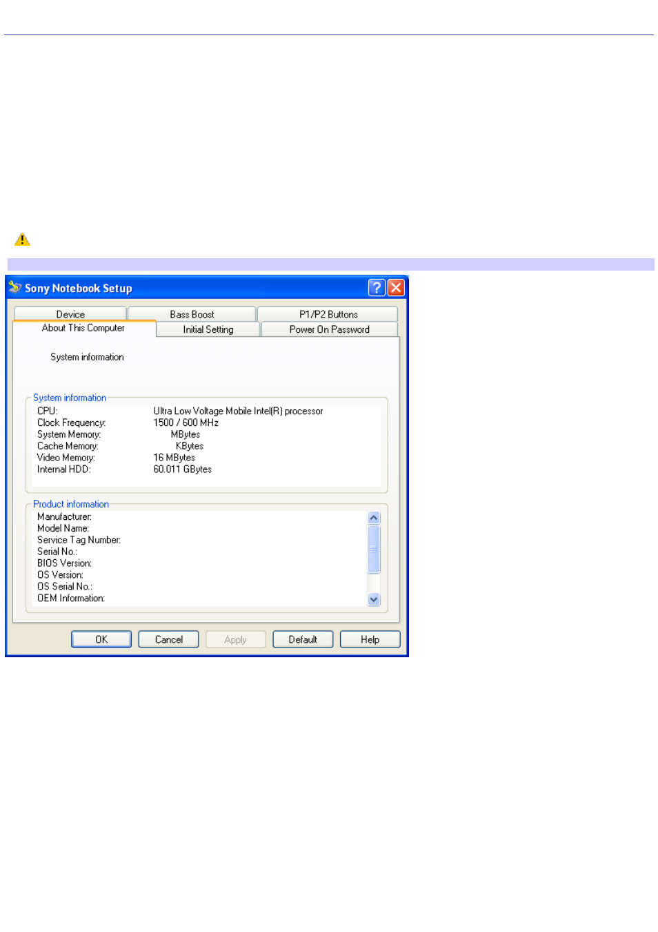658x932 pixels.
Task: Click the greyed Apply button
Action: click(x=236, y=639)
